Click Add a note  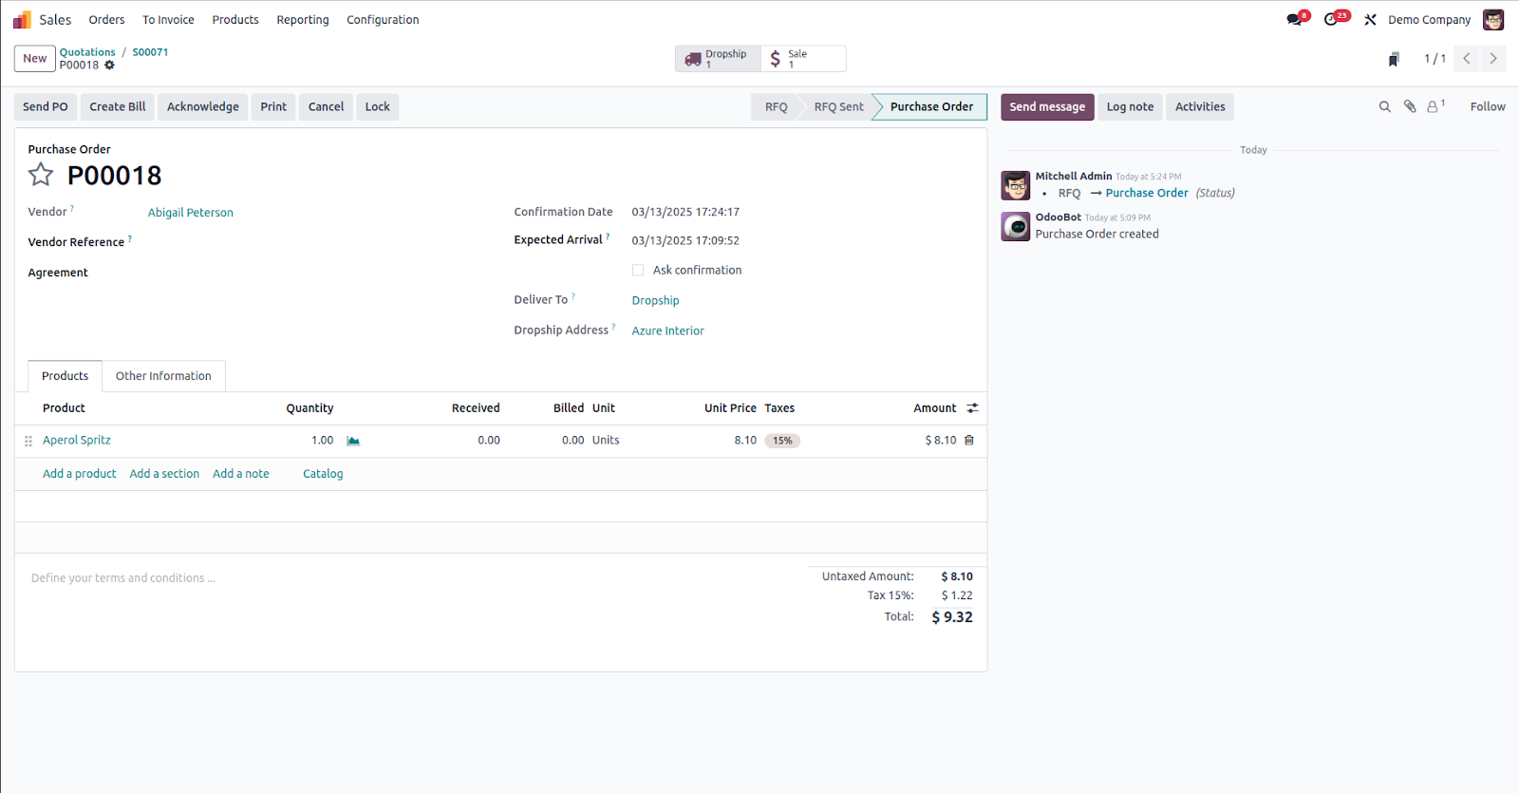point(241,474)
